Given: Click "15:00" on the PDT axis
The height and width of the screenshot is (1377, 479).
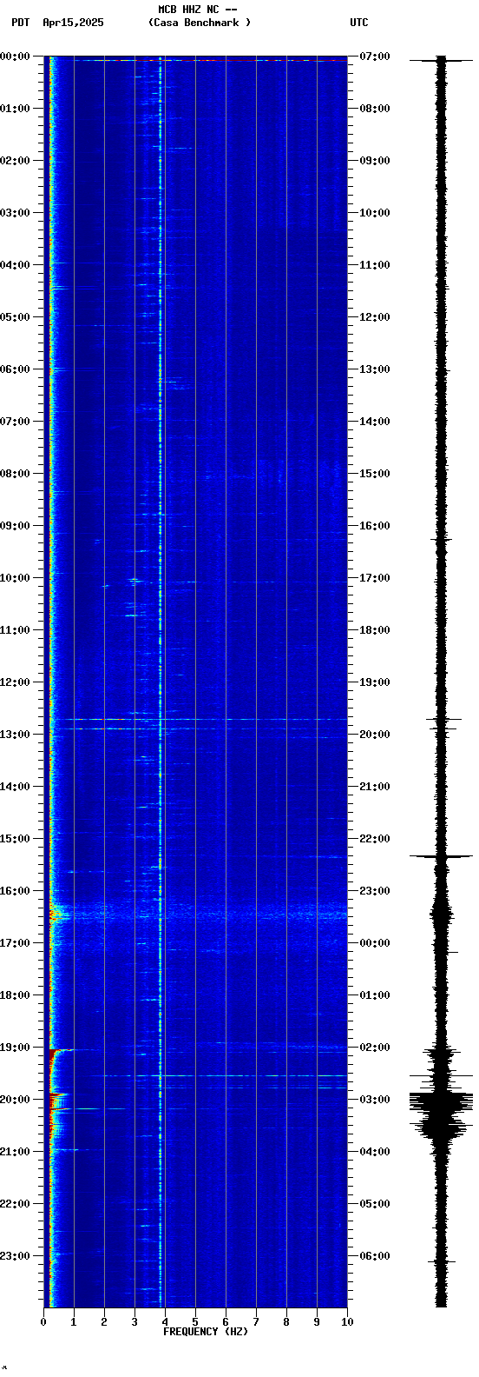Looking at the screenshot, I should (x=15, y=839).
